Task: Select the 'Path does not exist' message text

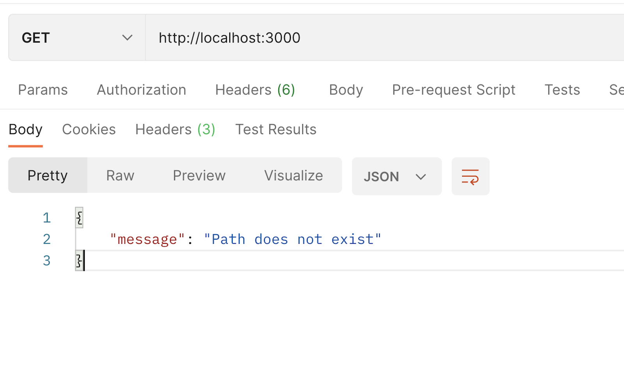Action: [293, 239]
